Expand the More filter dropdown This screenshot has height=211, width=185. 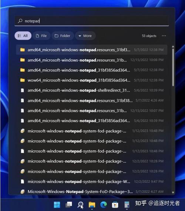coord(85,36)
